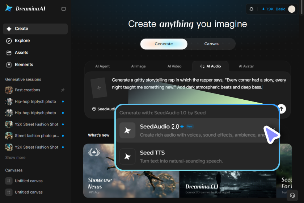This screenshot has width=304, height=203.
Task: Click the New badge on SeedAudio 2.0
Action: (x=190, y=127)
